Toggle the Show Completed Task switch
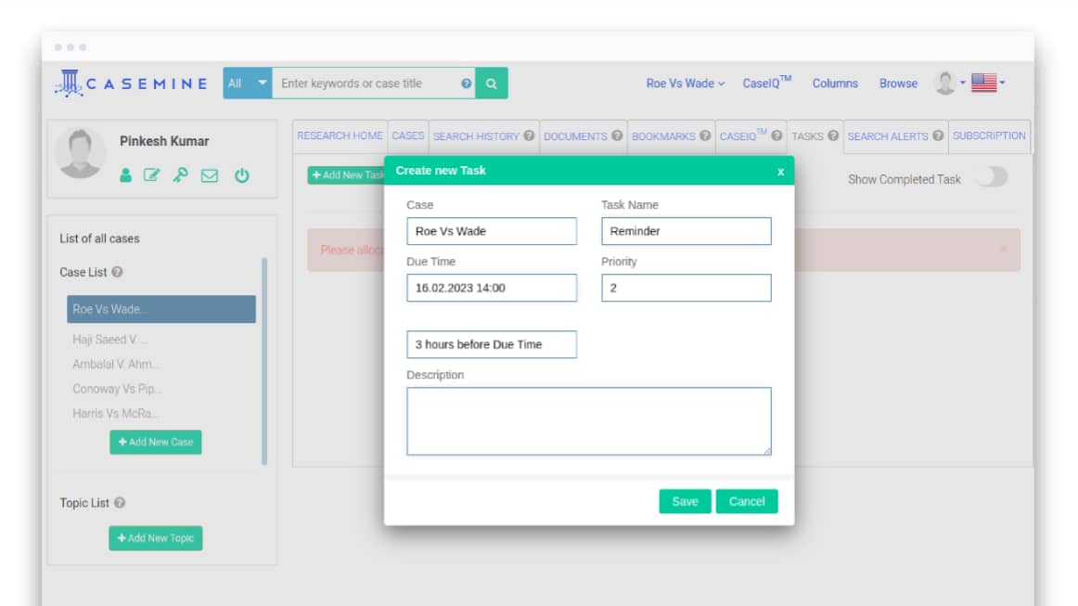 (991, 178)
